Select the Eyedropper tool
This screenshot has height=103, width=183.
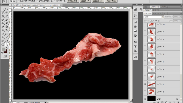pos(7,16)
